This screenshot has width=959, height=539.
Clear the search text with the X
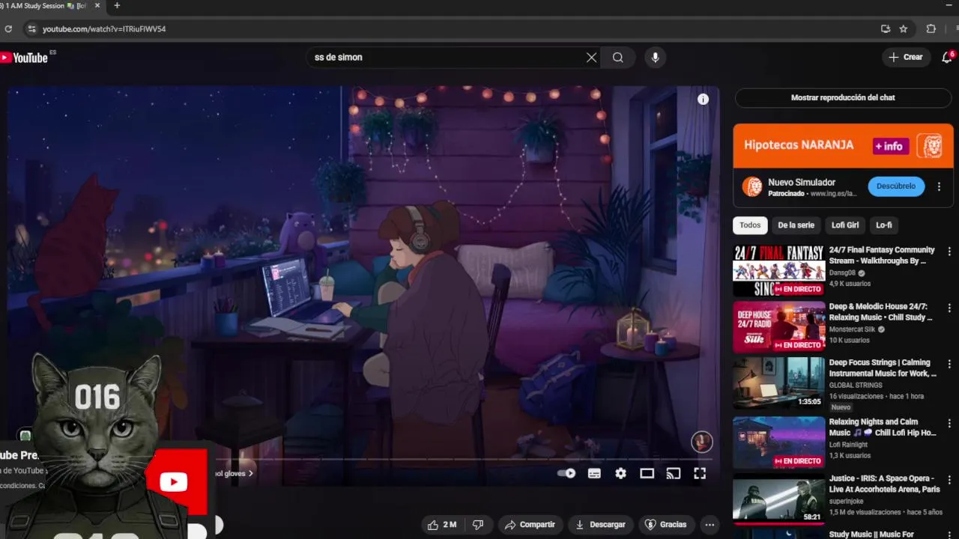pos(591,58)
